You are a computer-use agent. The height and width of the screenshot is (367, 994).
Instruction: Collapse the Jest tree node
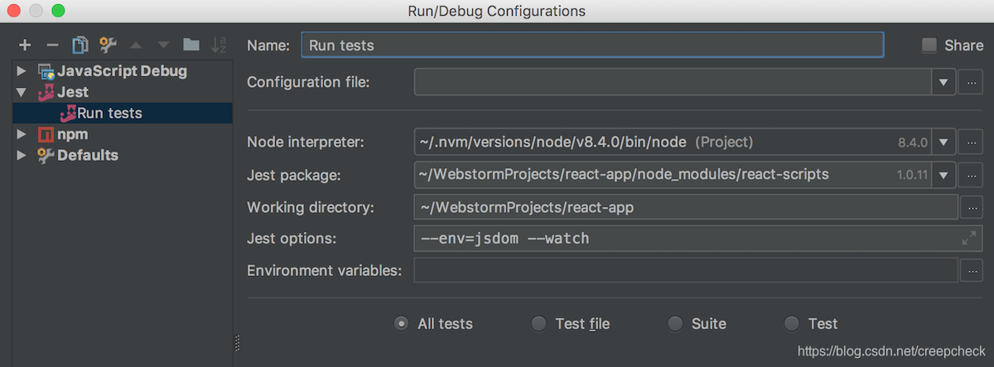22,92
